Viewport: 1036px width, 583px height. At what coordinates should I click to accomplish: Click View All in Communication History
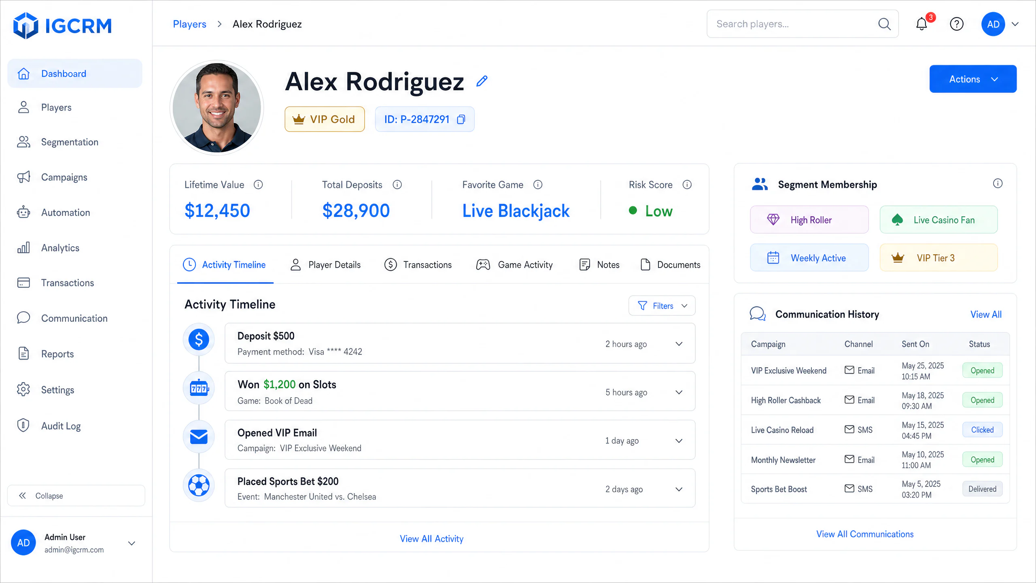[986, 314]
